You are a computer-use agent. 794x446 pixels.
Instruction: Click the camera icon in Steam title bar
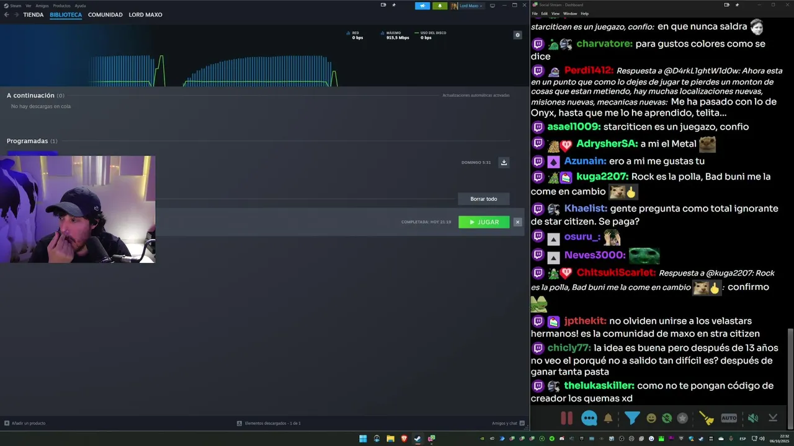(x=383, y=5)
